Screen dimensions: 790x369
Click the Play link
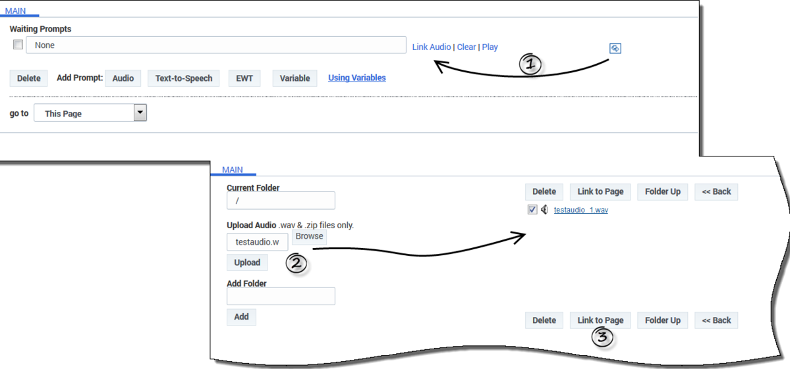(x=490, y=47)
